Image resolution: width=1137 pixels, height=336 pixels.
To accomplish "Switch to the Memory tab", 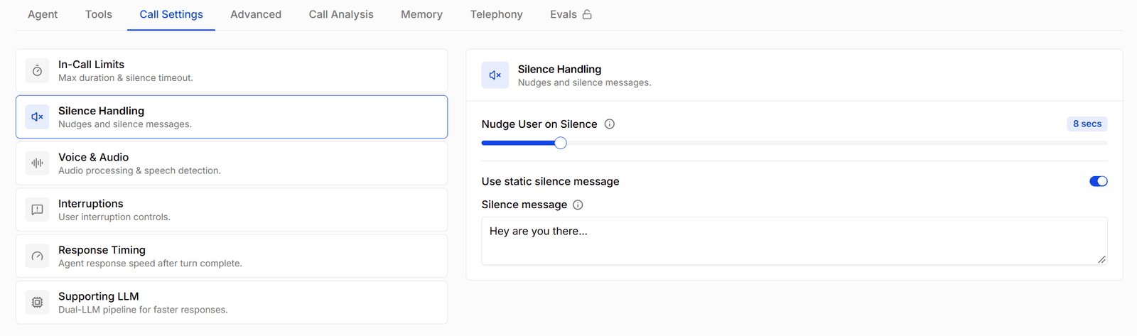I will pos(421,14).
